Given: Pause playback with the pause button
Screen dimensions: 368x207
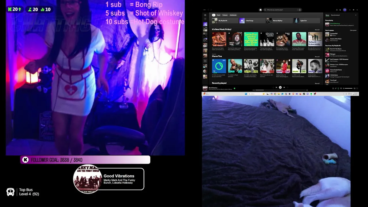Looking at the screenshot, I should point(280,87).
